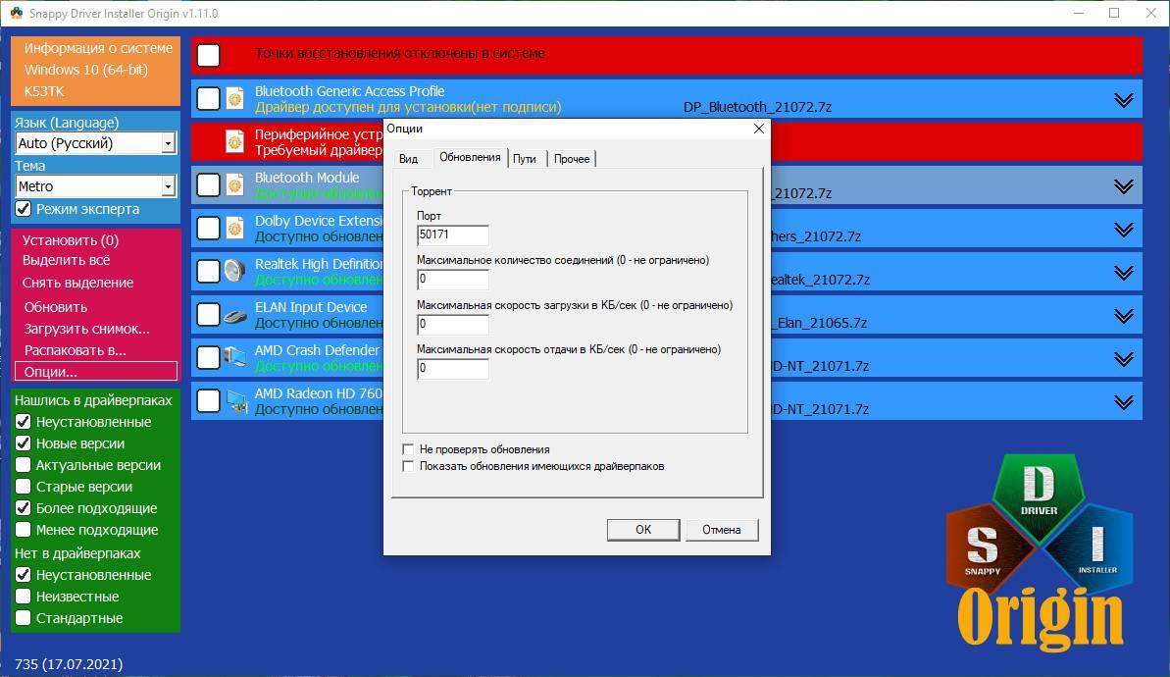Click the Порт input field
Viewport: 1170px width, 677px height.
coord(453,235)
